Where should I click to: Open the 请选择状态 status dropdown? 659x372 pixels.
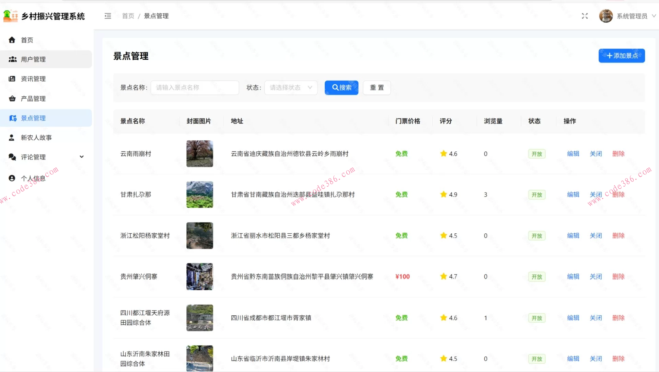(x=290, y=88)
